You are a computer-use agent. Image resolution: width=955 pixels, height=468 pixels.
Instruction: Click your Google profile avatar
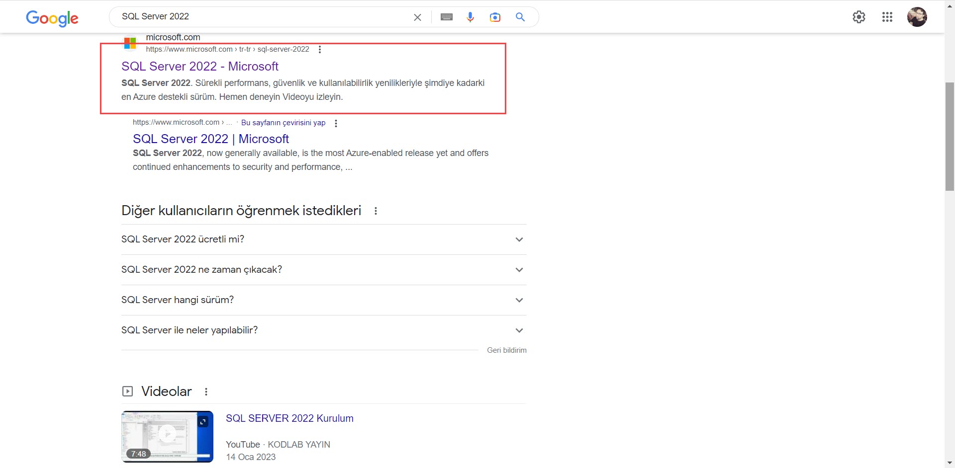[917, 16]
